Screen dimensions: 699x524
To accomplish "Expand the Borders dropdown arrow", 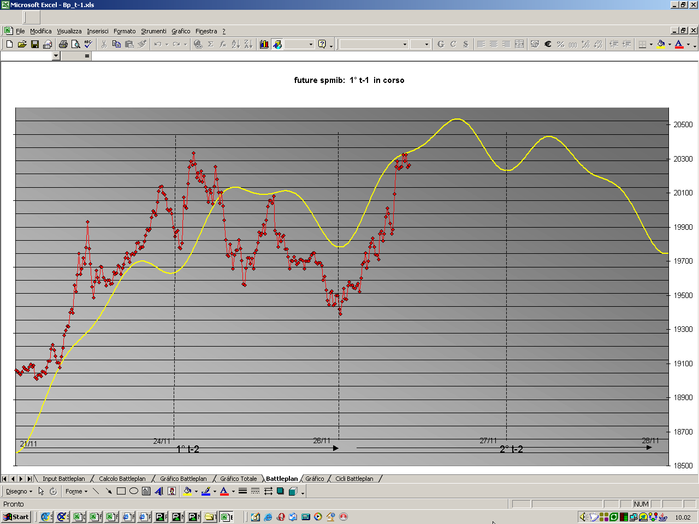I will pyautogui.click(x=651, y=44).
